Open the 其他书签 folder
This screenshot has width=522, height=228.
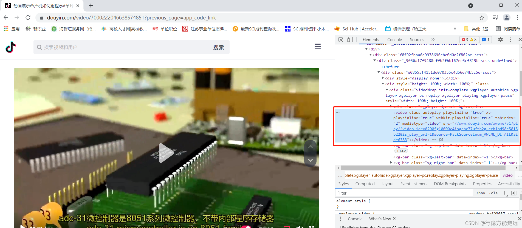click(476, 29)
